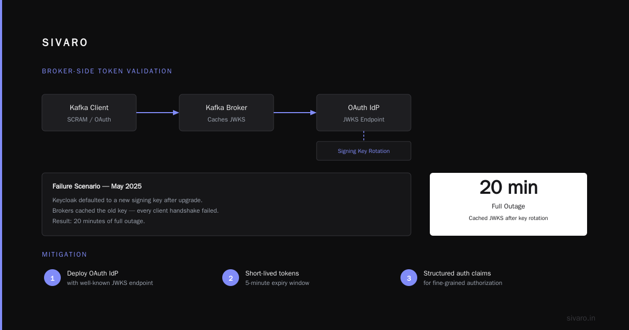
Task: Click the SIVARO logo text
Action: (65, 43)
